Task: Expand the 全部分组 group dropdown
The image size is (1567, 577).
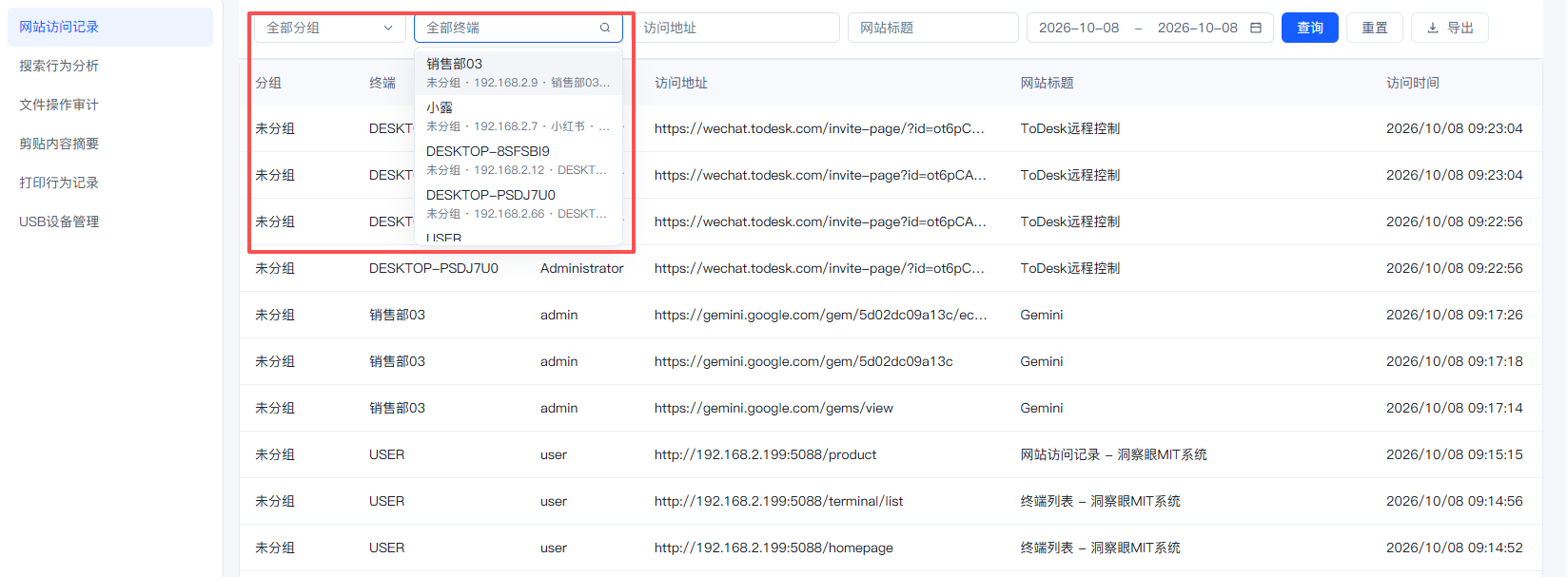Action: pos(329,28)
